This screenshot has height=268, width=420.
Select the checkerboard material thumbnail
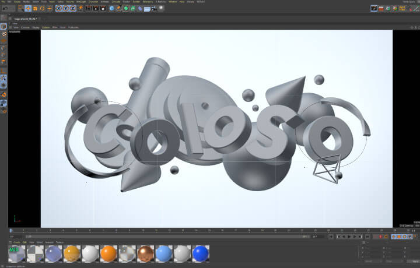coord(36,253)
